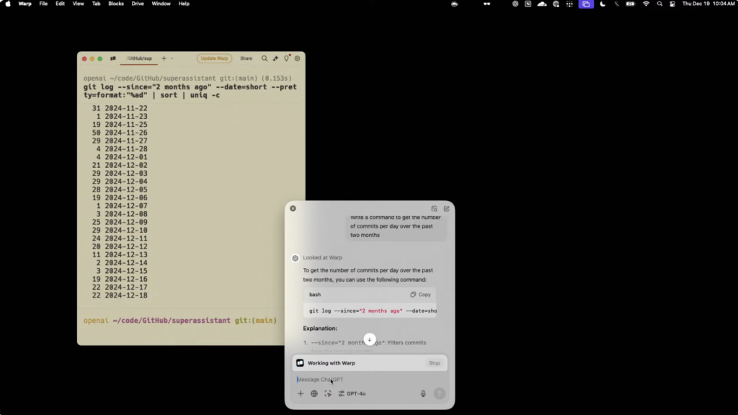The height and width of the screenshot is (415, 738).
Task: Open the Warp search magnifier
Action: 264,58
